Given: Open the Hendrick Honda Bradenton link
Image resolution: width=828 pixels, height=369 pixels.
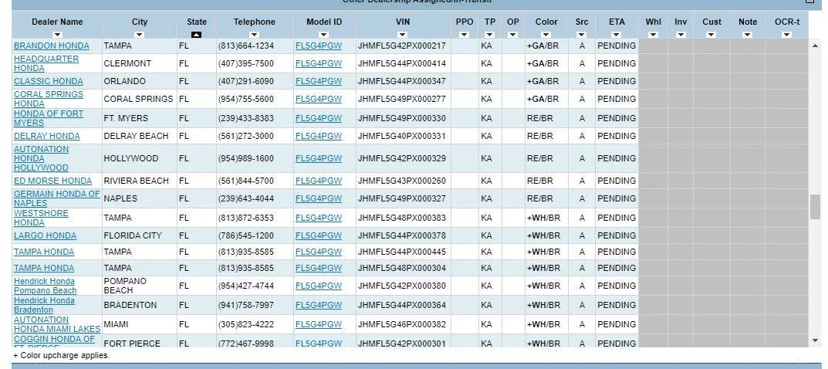Looking at the screenshot, I should pos(44,305).
